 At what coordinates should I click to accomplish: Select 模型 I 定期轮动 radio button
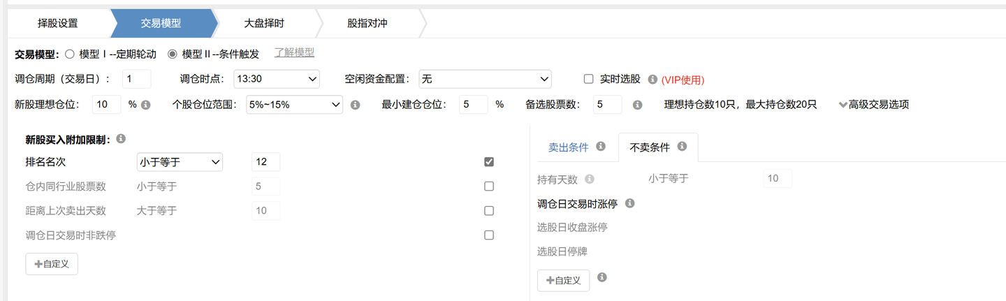[69, 54]
